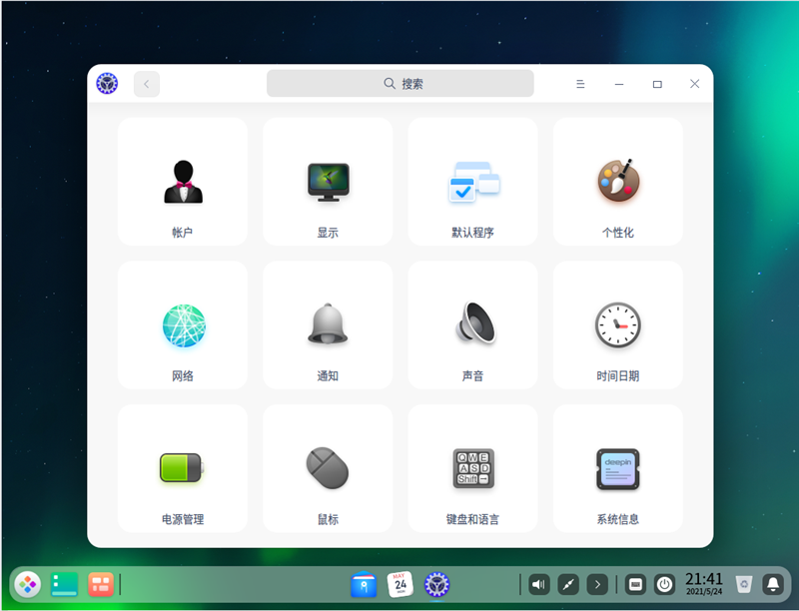Open 个性化 personalization settings
The width and height of the screenshot is (799, 611).
(617, 183)
